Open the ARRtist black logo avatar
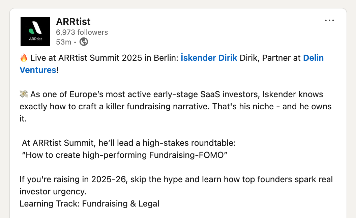This screenshot has height=218, width=356. 35,31
